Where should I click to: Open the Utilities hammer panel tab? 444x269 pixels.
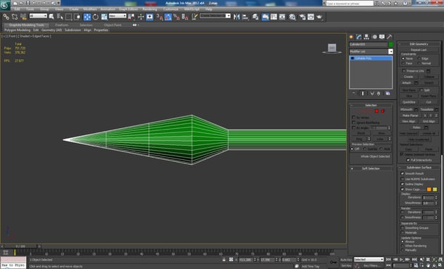(389, 37)
